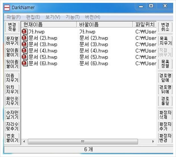
Task: Click the 자리수 맞추기 button
Action: pos(12,126)
